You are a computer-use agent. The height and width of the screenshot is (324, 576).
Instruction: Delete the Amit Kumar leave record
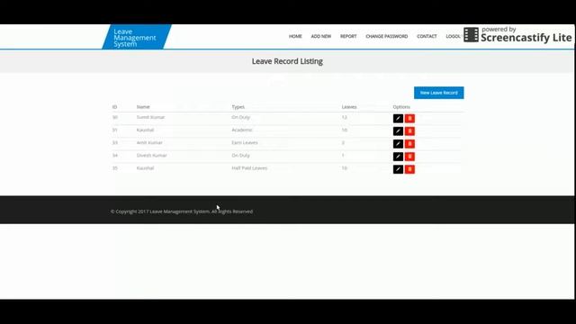pos(409,144)
